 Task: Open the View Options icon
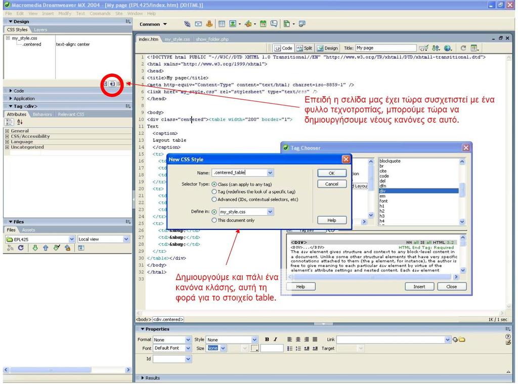pyautogui.click(x=474, y=48)
